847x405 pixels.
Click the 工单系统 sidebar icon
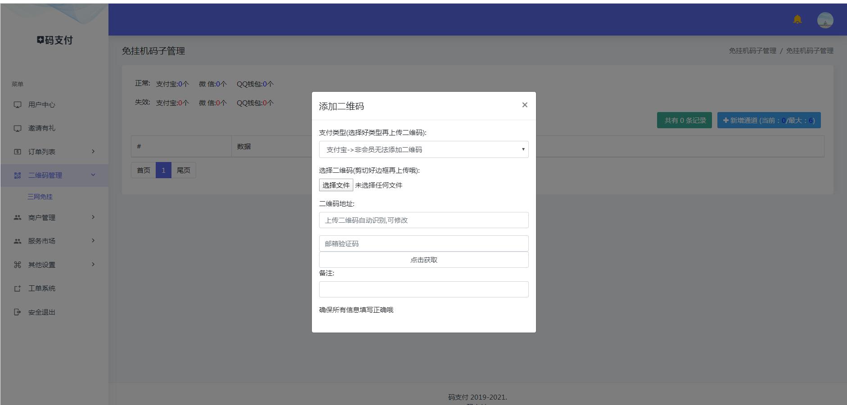click(x=18, y=288)
